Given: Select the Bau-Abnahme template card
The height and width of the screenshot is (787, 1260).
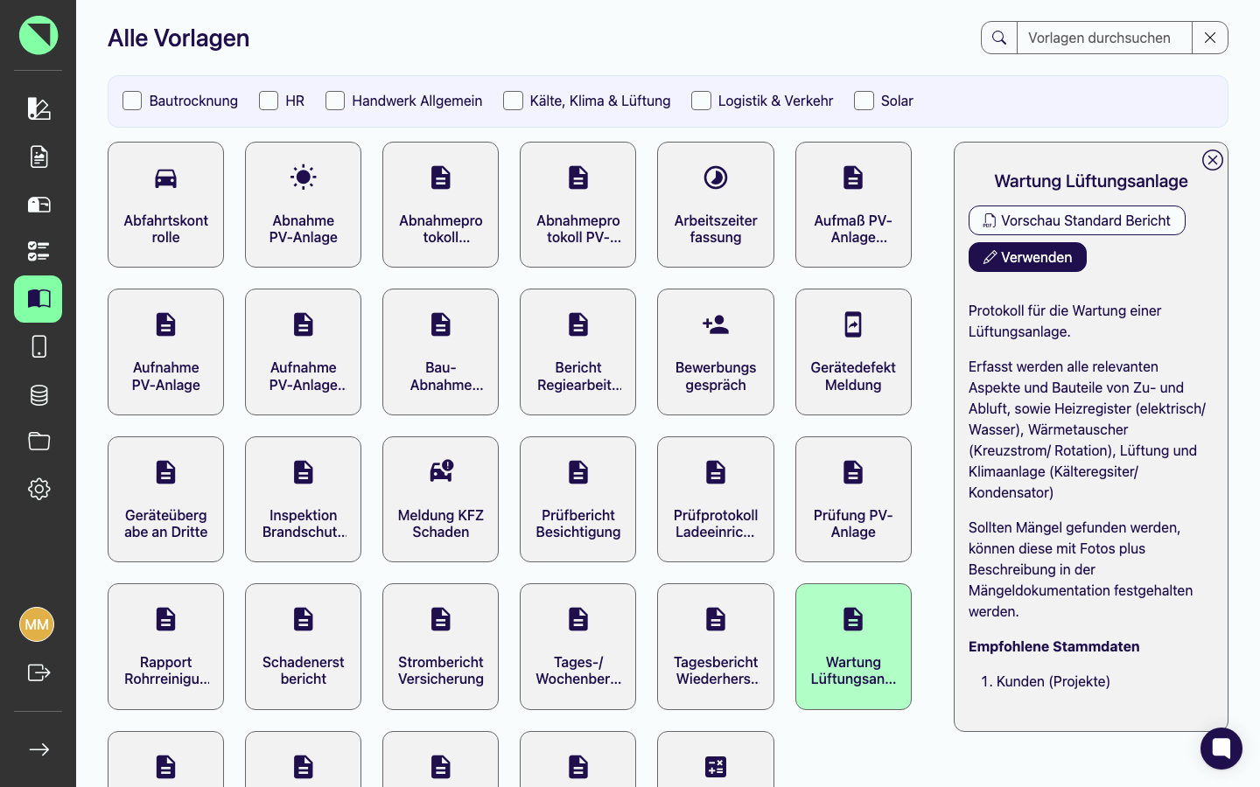Looking at the screenshot, I should pyautogui.click(x=440, y=352).
